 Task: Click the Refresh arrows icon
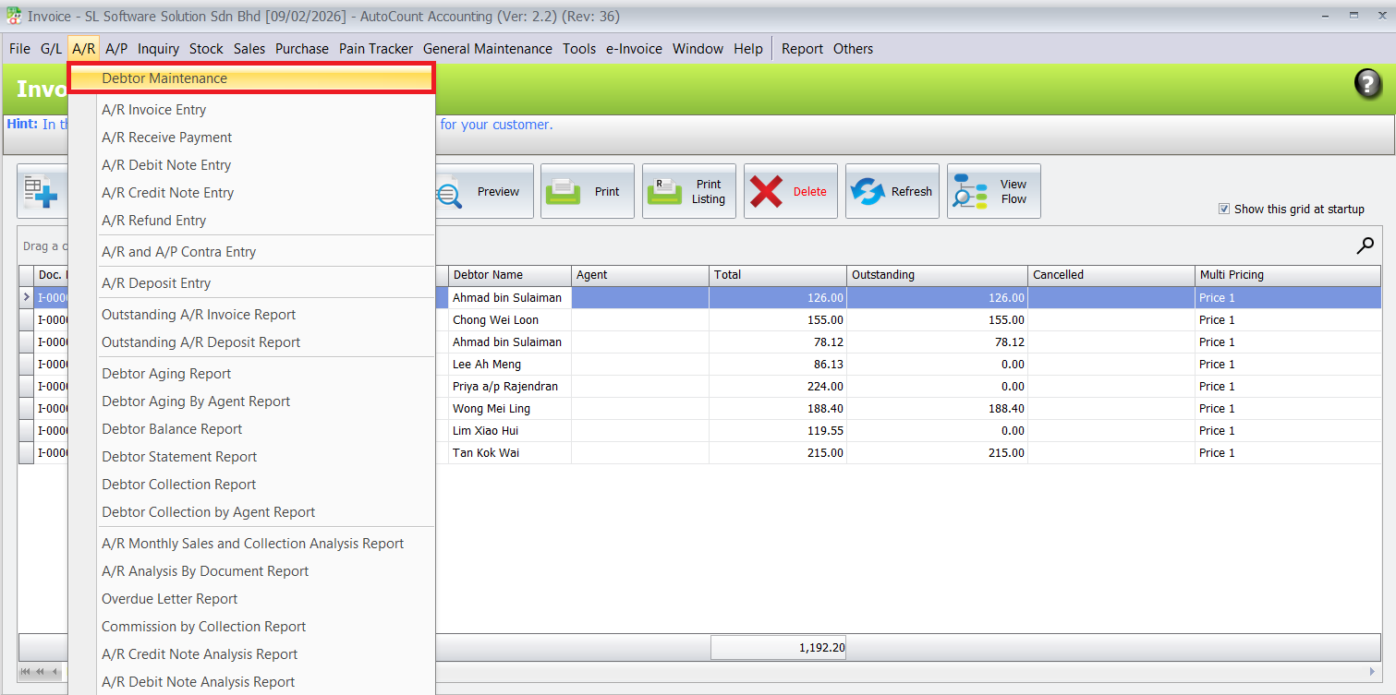tap(868, 192)
